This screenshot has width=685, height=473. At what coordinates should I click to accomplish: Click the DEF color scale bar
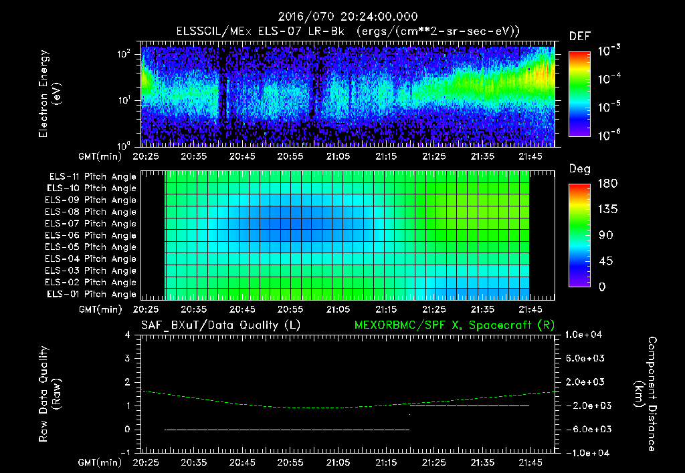[x=579, y=94]
